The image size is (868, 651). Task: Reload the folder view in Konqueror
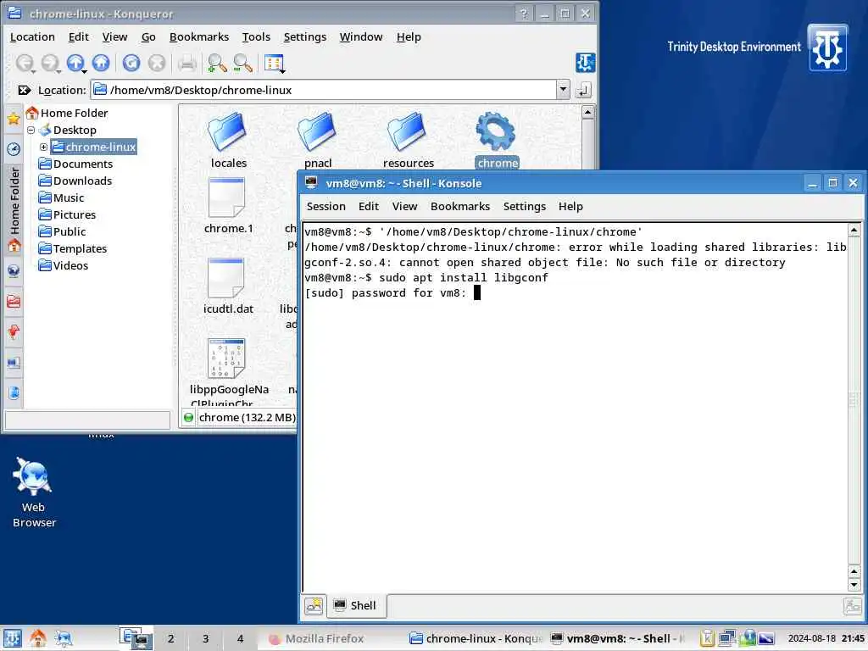pos(131,63)
